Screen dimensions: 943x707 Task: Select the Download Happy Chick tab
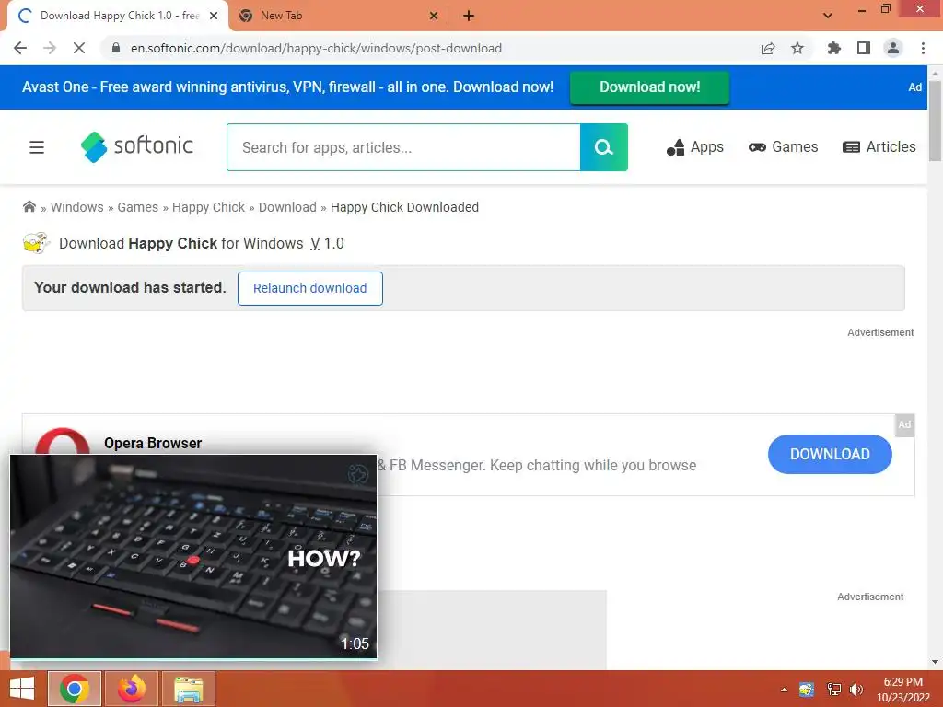point(118,16)
